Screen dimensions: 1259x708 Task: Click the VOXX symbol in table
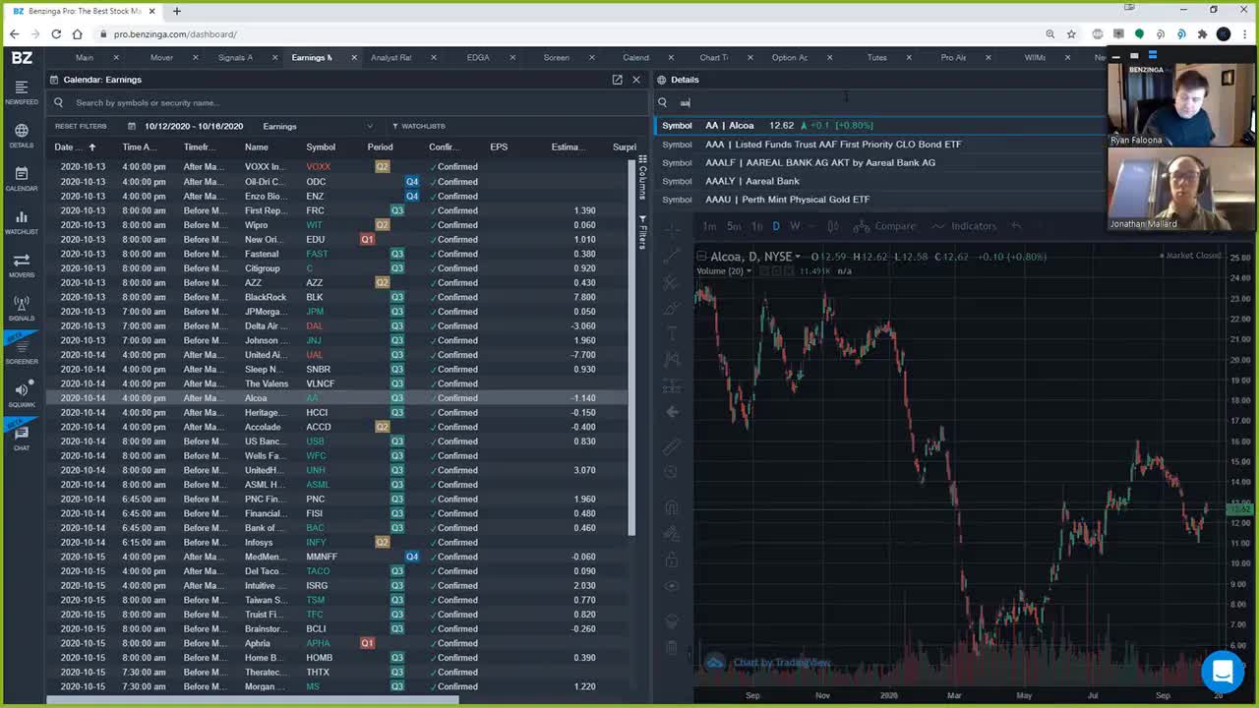coord(318,167)
